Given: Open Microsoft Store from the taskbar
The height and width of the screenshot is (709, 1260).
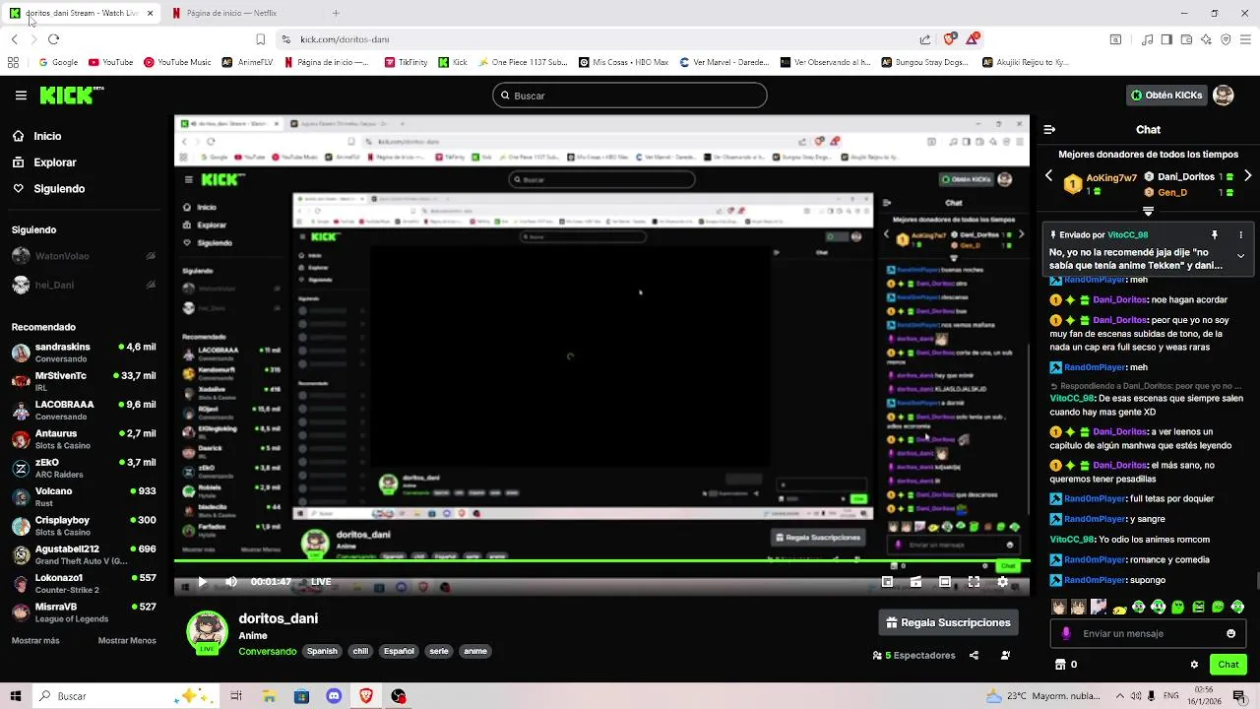Looking at the screenshot, I should click(301, 696).
